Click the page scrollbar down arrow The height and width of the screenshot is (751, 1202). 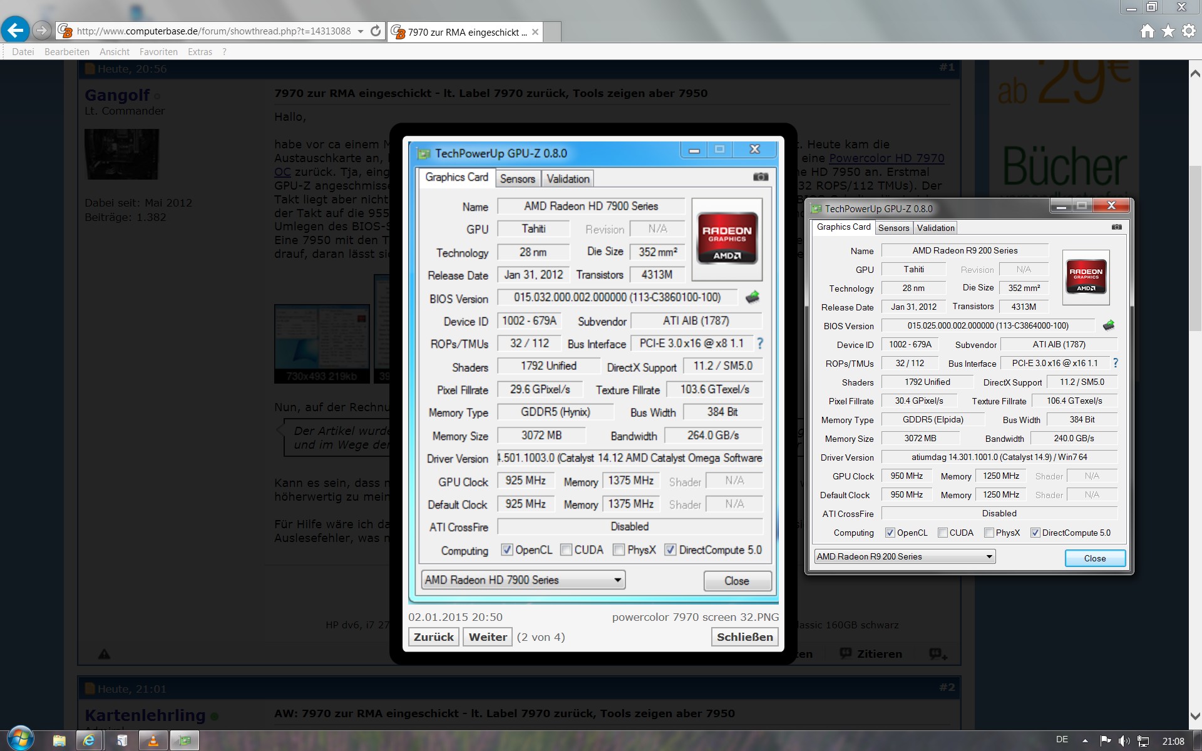[1194, 717]
